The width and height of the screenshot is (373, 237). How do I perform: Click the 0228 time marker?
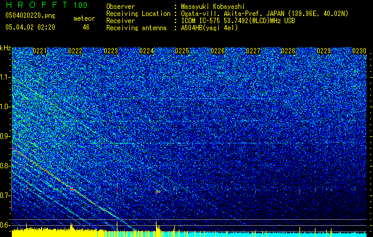pos(288,51)
